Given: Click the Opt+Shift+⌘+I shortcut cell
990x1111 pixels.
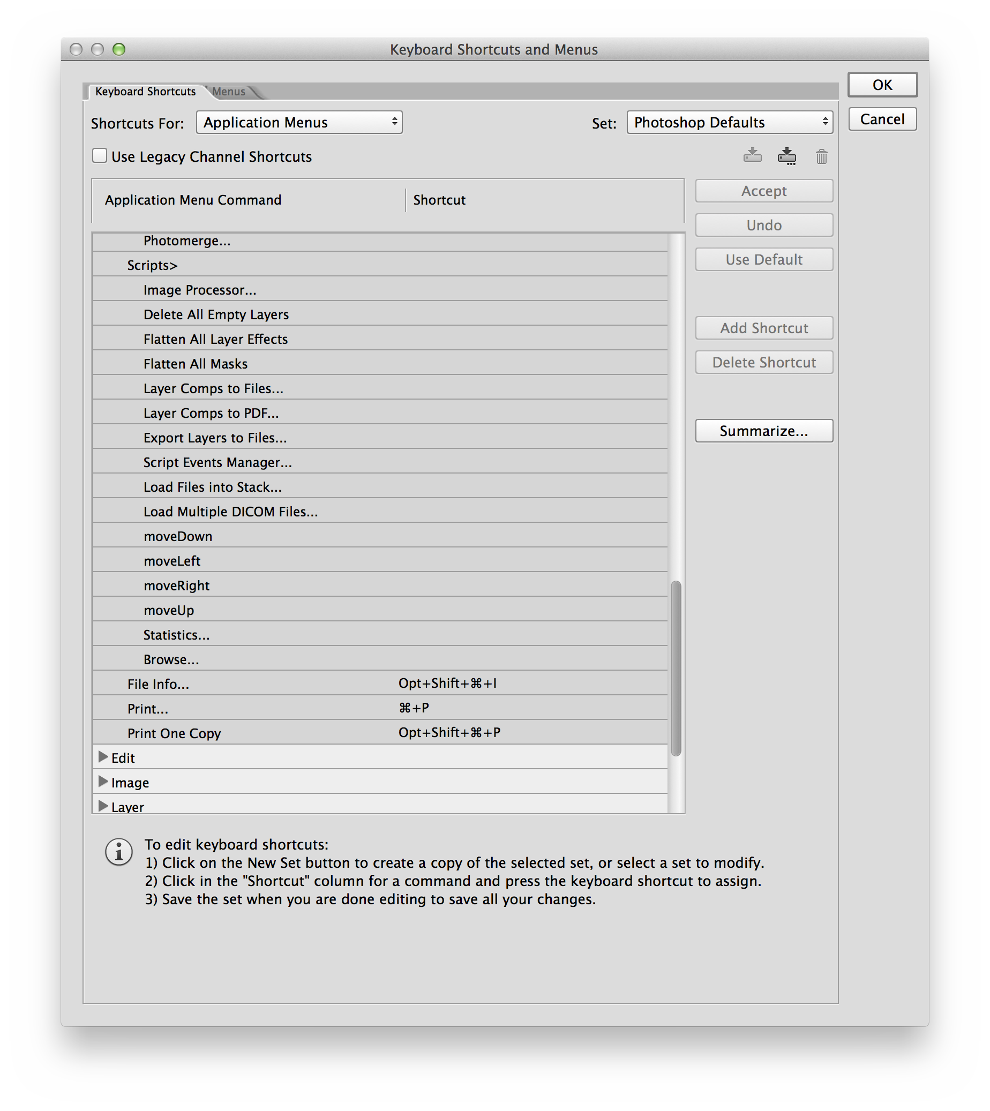Looking at the screenshot, I should [447, 683].
